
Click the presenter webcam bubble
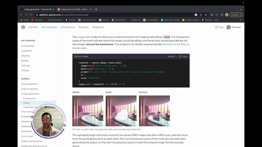click(48, 121)
